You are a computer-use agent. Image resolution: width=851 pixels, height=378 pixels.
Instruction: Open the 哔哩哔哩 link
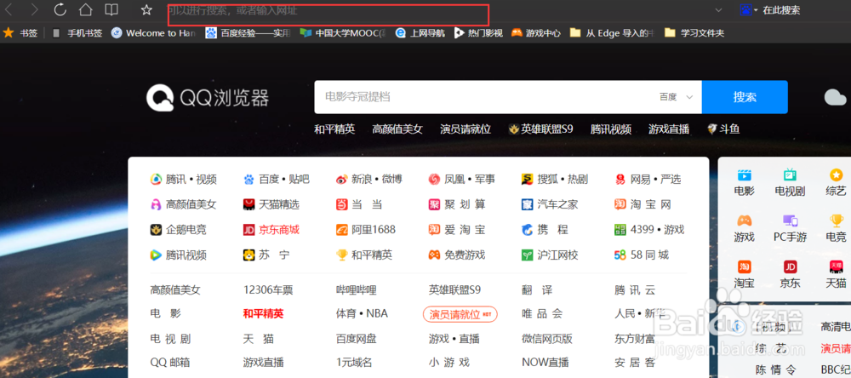click(356, 290)
